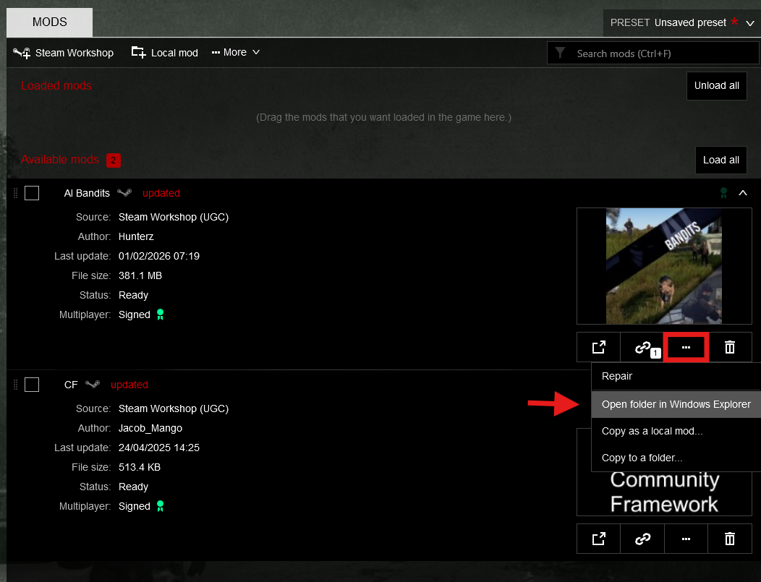Open the PRESET Unsaved preset dropdown
The image size is (761, 582).
(682, 23)
